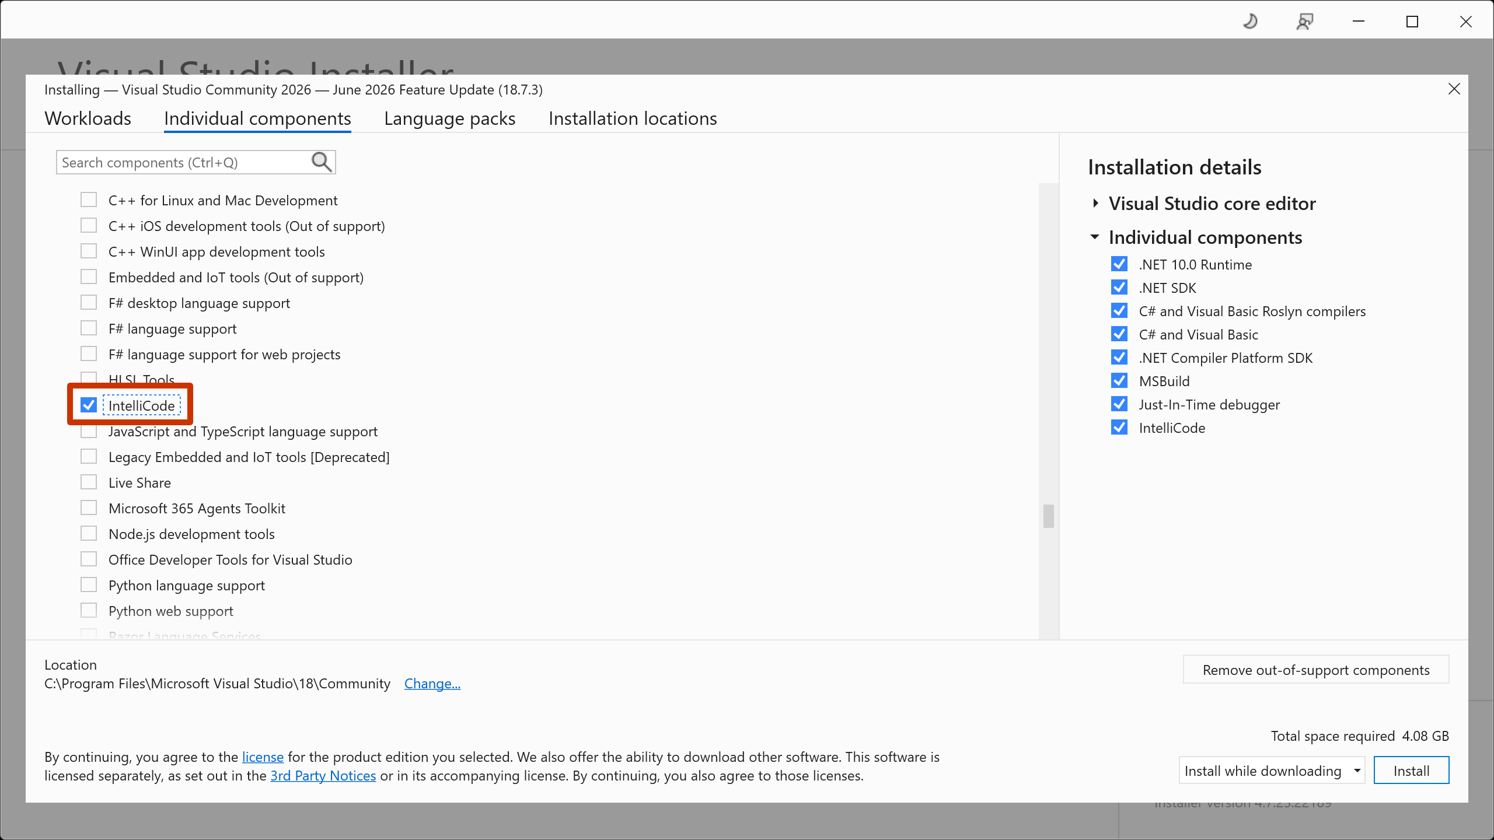Close the installing dialog
The height and width of the screenshot is (840, 1494).
[1454, 89]
